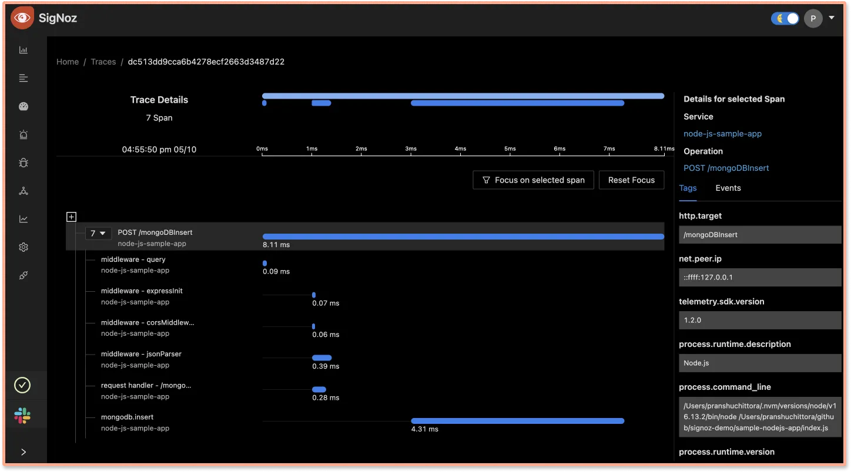
Task: Switch to the Events tab
Action: [x=728, y=188]
